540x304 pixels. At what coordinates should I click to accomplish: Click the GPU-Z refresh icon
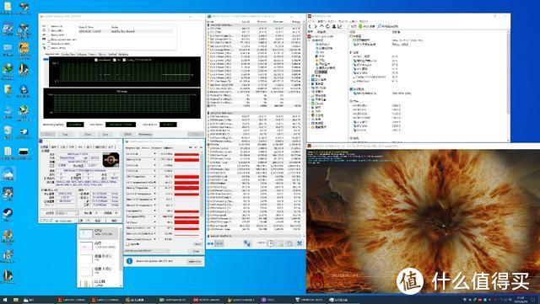196,147
